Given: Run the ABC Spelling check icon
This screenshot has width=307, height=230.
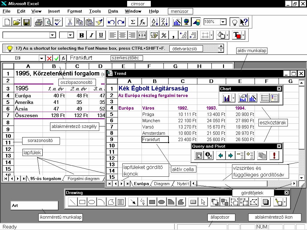Looking at the screenshot, I should pyautogui.click(x=58, y=22).
